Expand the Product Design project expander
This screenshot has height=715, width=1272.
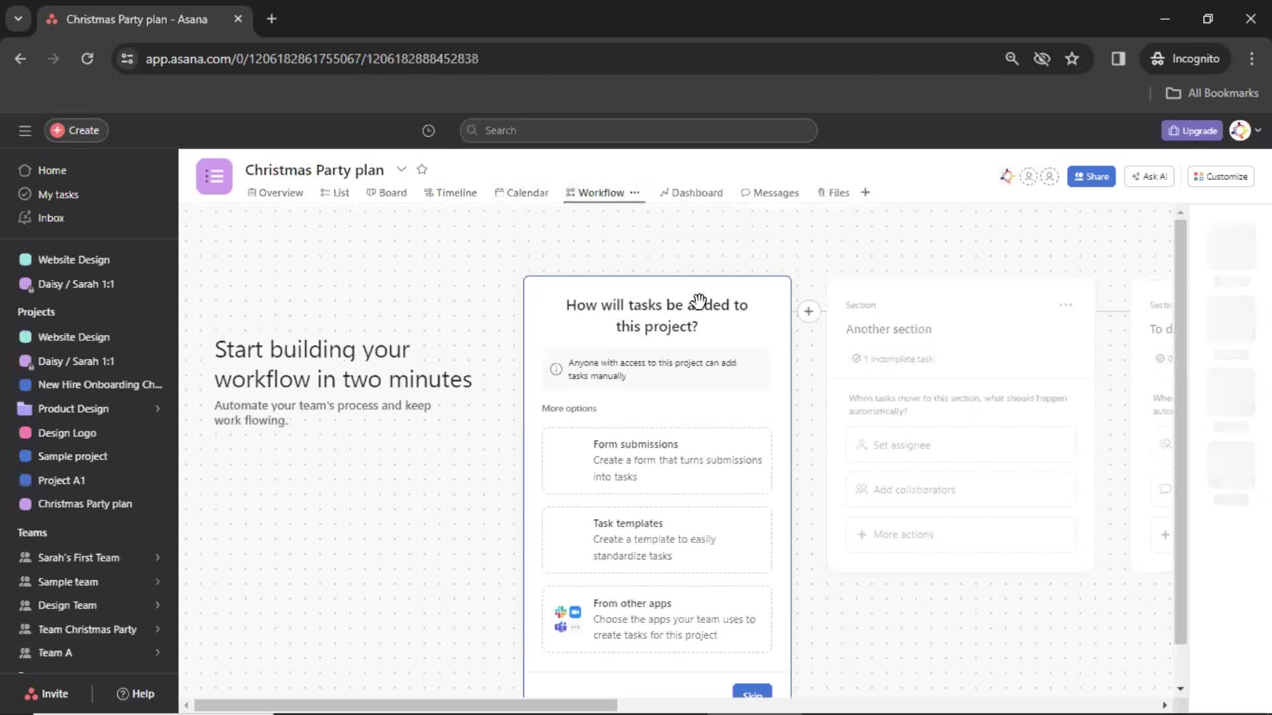(157, 408)
